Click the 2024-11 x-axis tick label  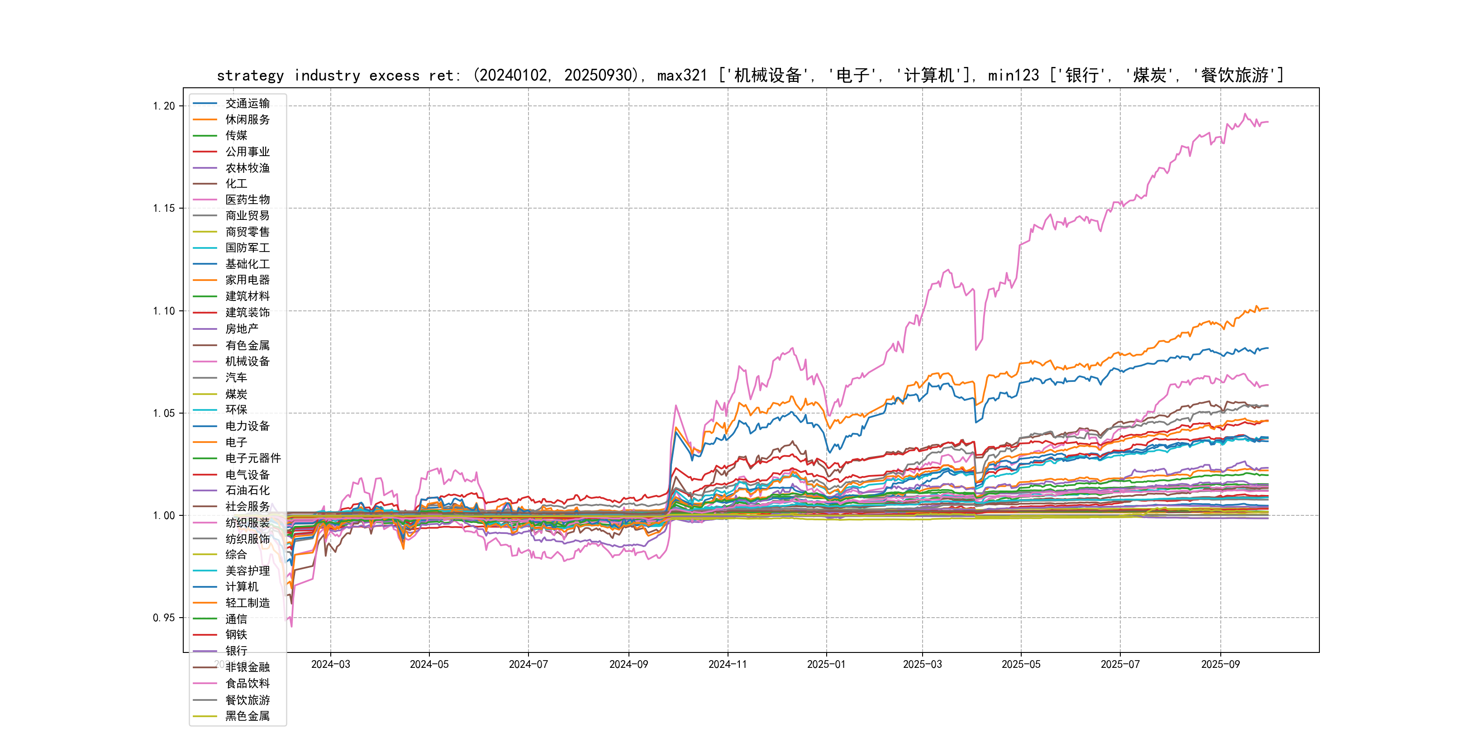727,664
